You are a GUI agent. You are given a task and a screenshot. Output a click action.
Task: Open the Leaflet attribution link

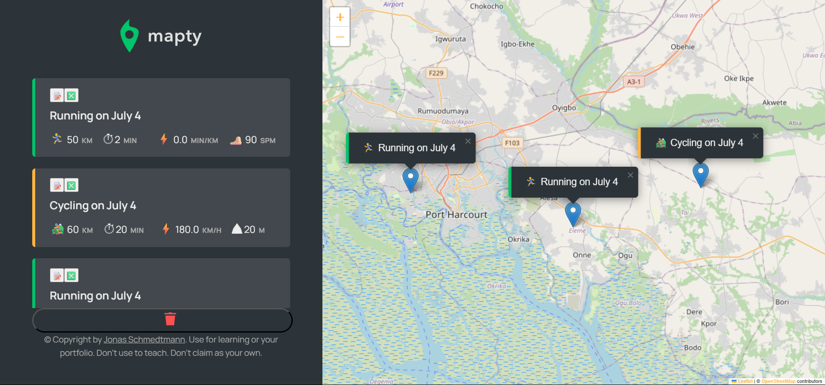tap(745, 381)
